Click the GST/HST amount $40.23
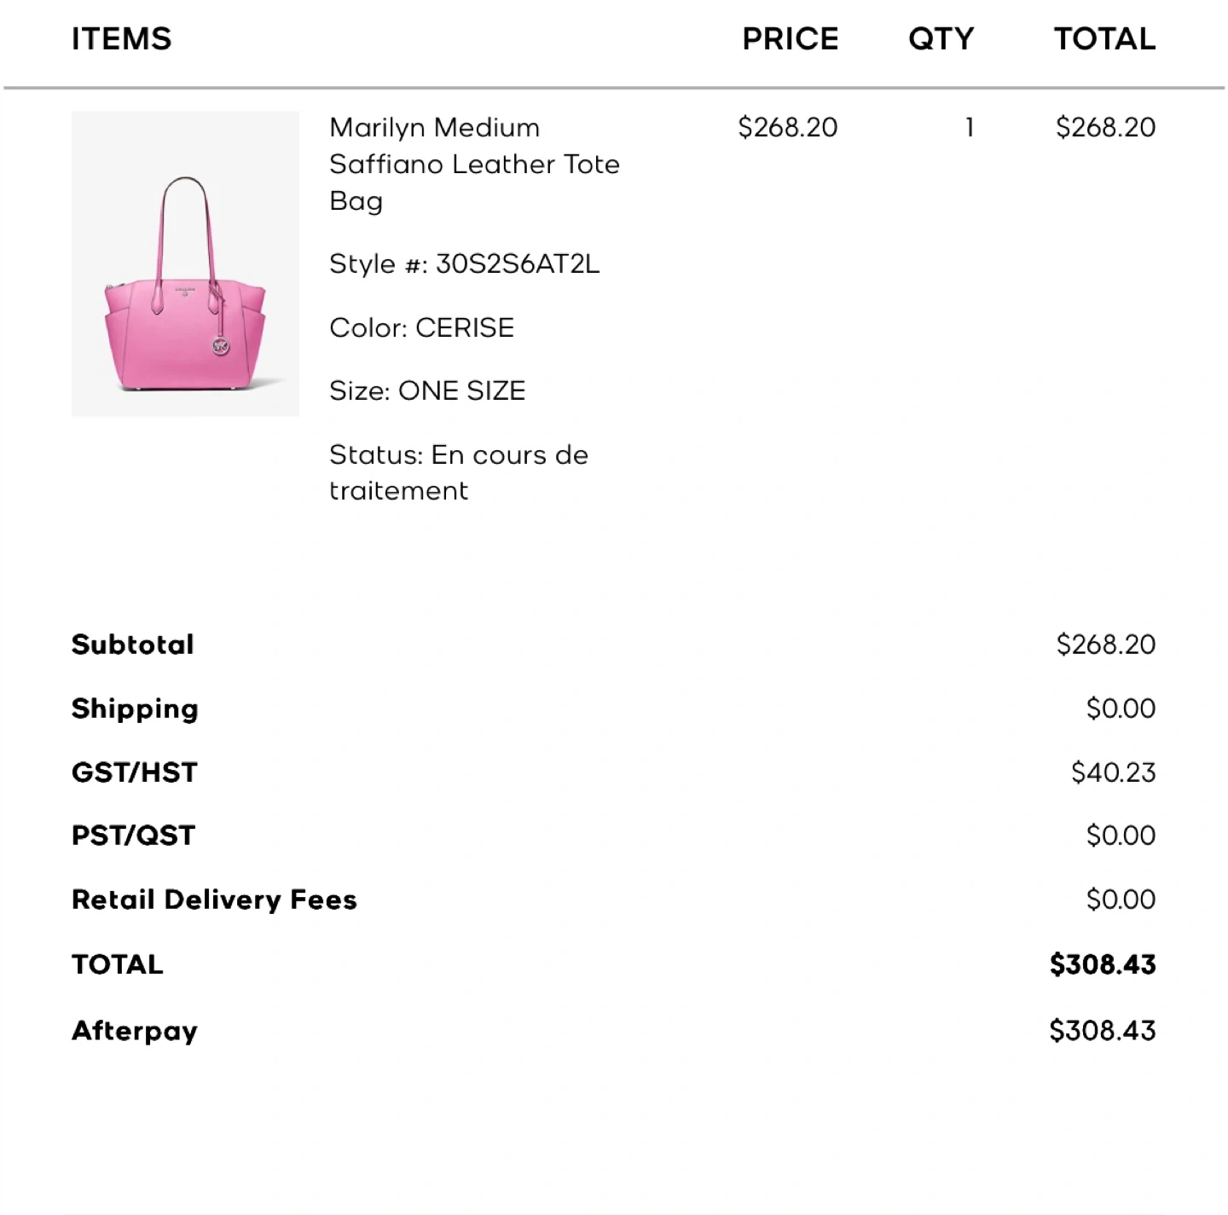 [1113, 772]
